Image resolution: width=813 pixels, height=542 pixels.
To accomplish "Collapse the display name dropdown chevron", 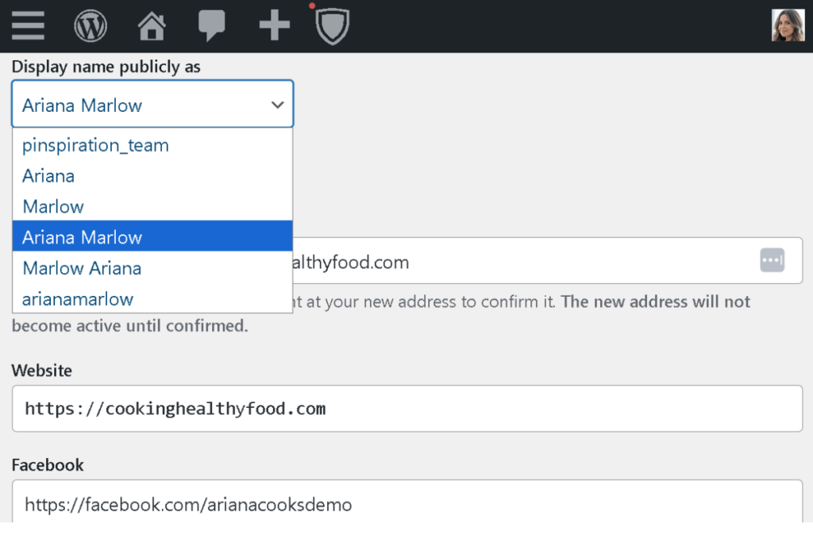I will coord(277,104).
